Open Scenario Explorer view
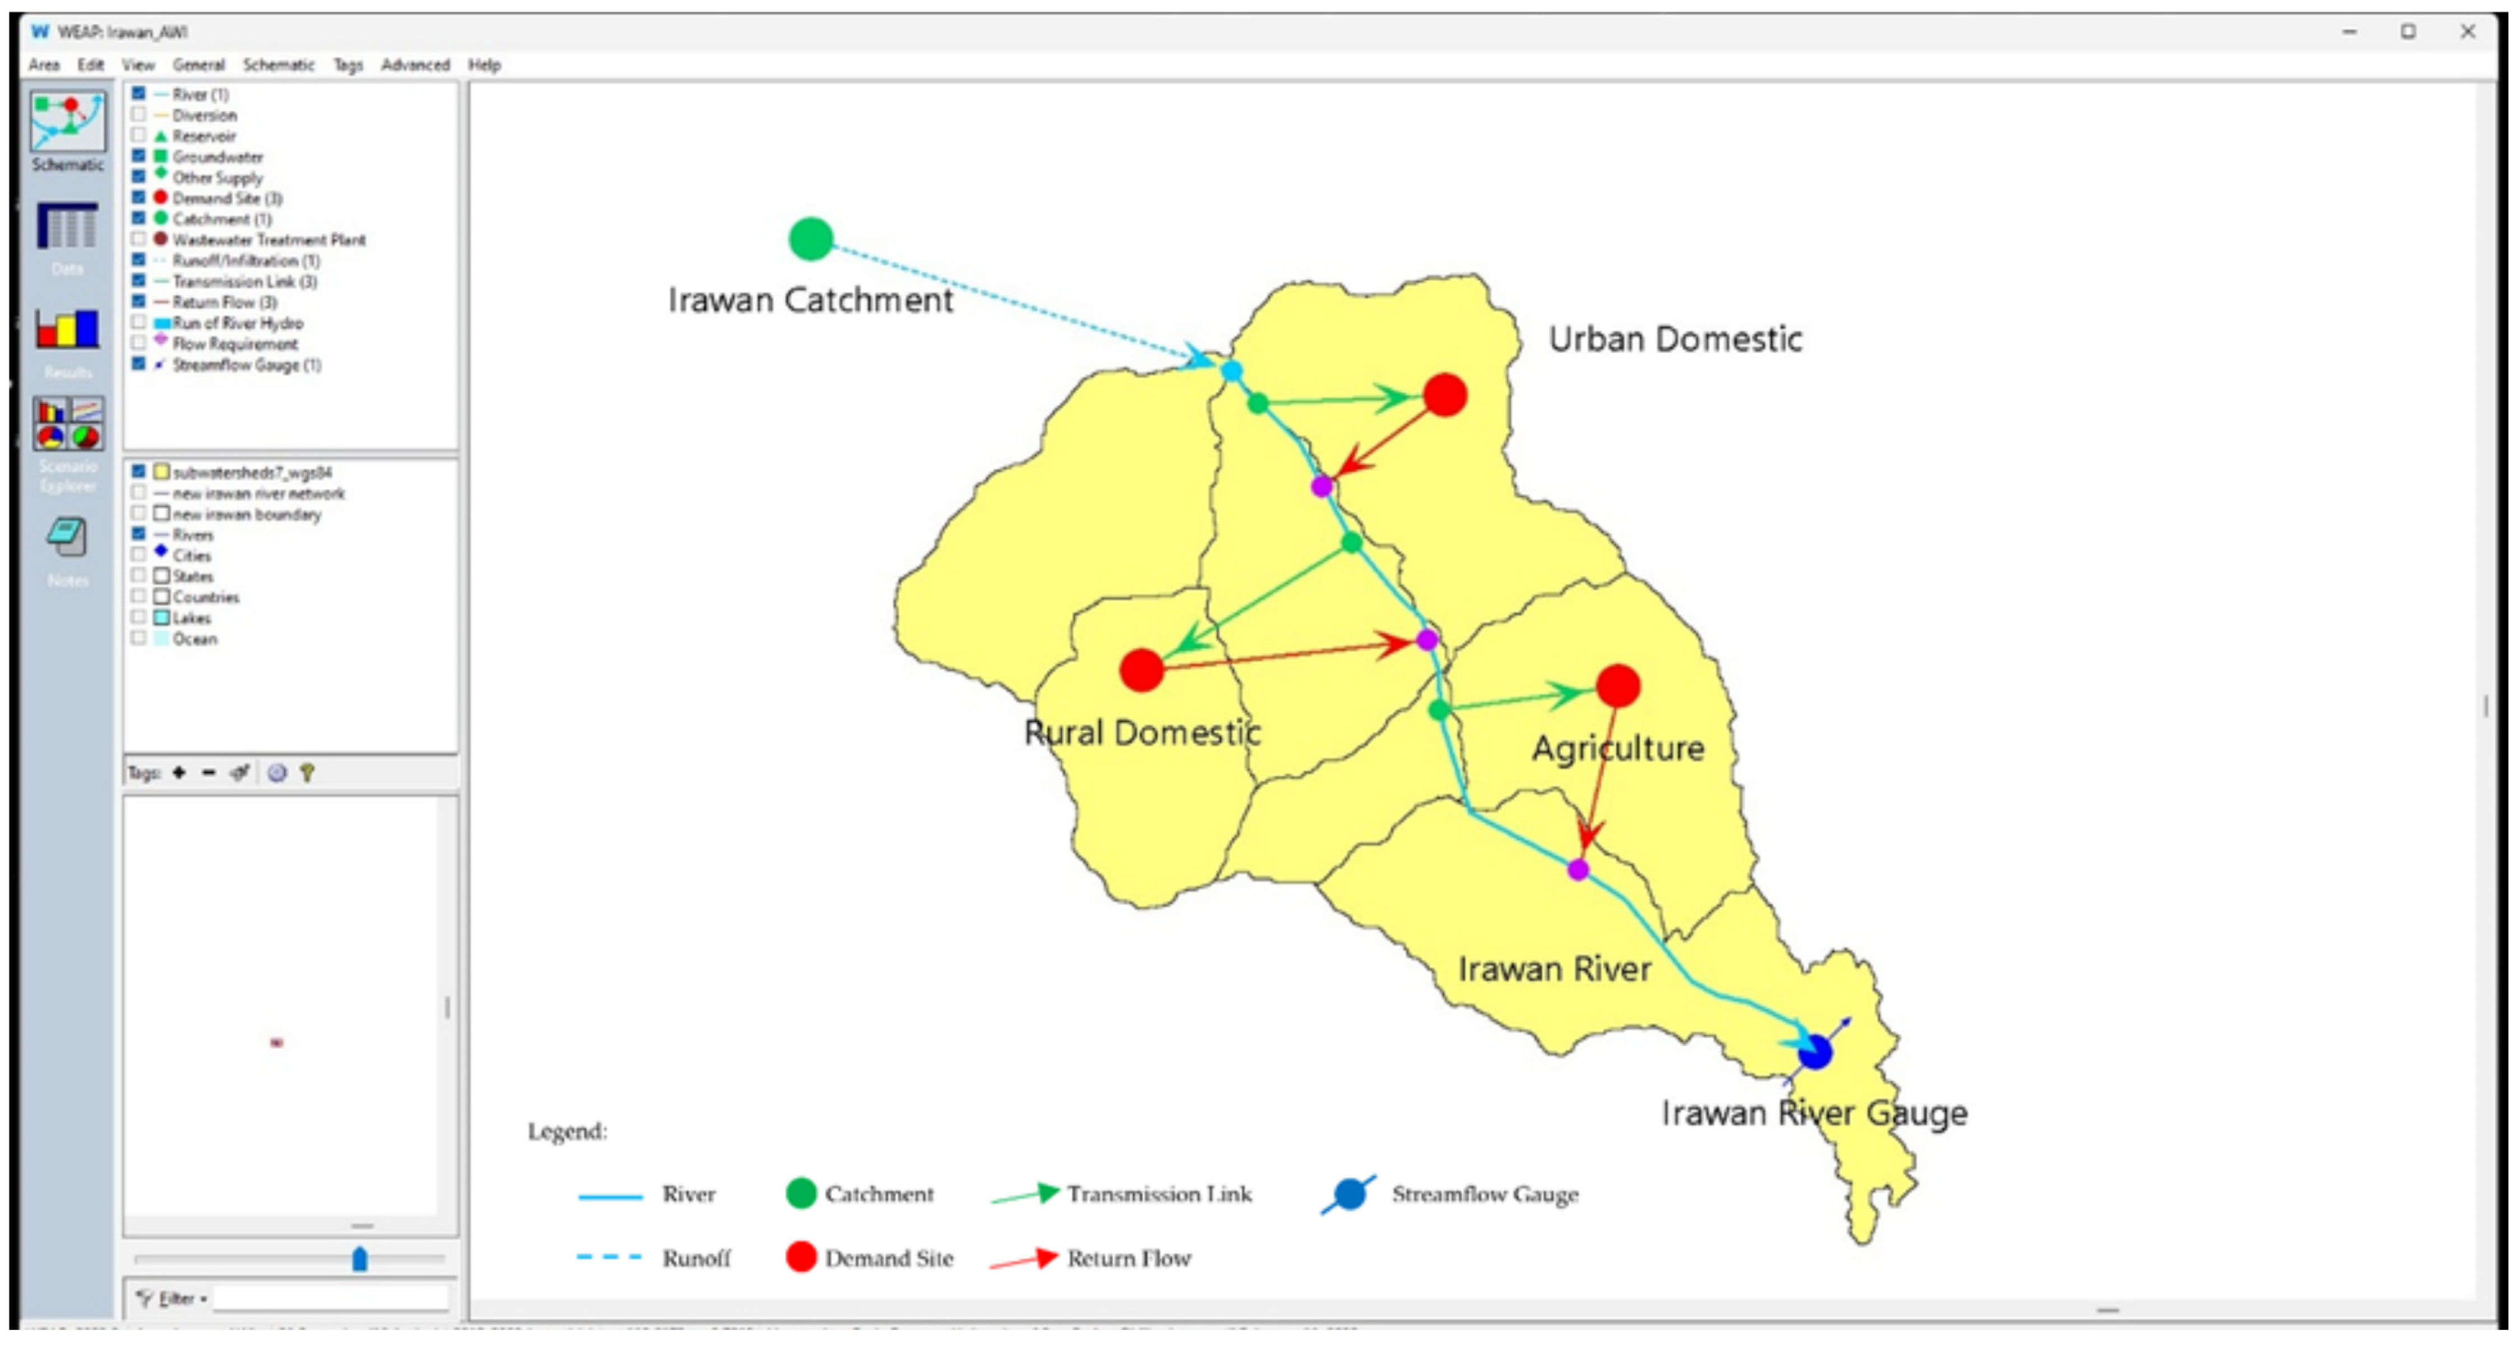The height and width of the screenshot is (1349, 2519). coord(67,424)
